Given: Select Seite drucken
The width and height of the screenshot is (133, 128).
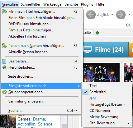Looking at the screenshot, I should (41, 76).
